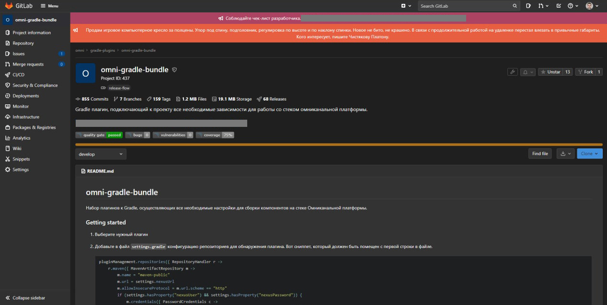Click the Snippets scissors icon
Screen dimensions: 607x305
[8, 159]
